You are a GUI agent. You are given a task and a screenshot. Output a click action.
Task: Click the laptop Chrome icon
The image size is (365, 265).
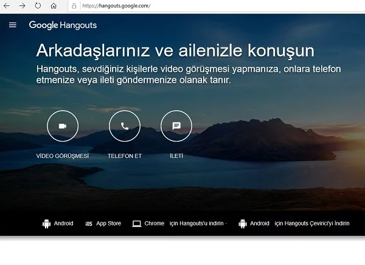pyautogui.click(x=137, y=224)
